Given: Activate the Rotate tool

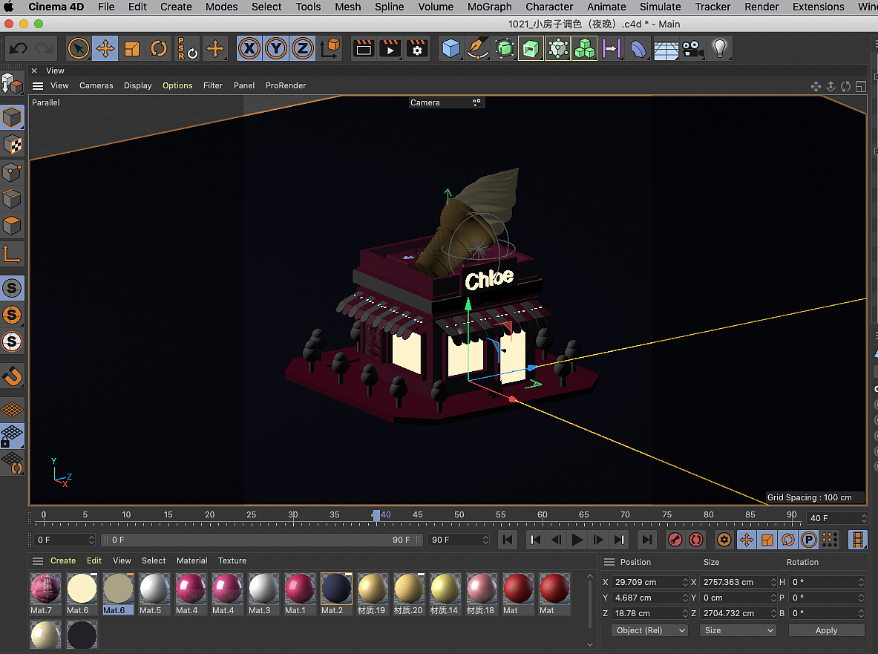Looking at the screenshot, I should tap(159, 49).
